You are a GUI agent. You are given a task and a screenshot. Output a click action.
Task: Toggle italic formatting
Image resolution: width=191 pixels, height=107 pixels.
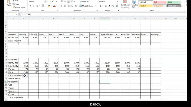coord(34,6)
